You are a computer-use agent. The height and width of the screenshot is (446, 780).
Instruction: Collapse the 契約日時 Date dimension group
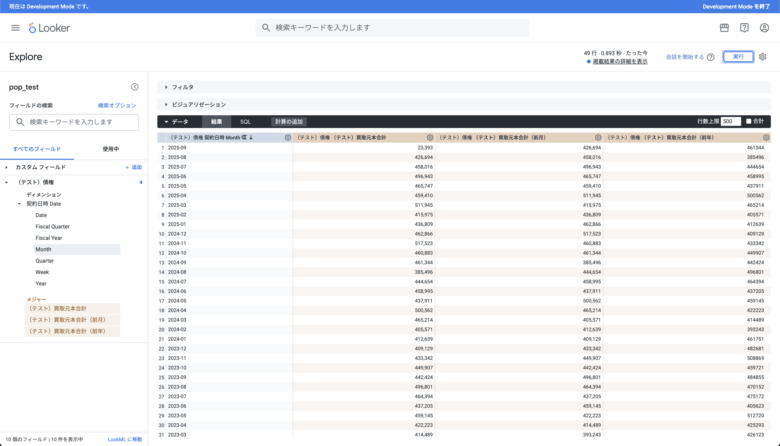pyautogui.click(x=19, y=204)
